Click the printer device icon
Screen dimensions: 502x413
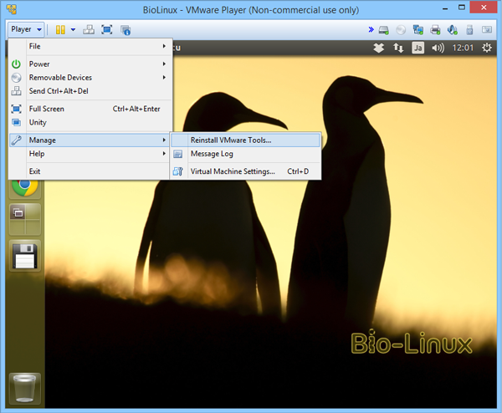point(435,30)
